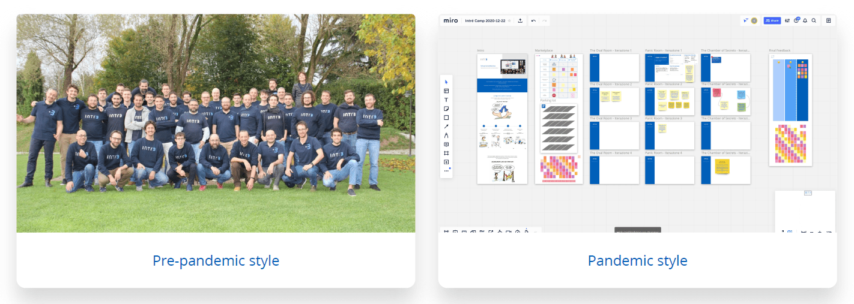Image resolution: width=854 pixels, height=304 pixels.
Task: Select the connection arrow tool
Action: point(446,127)
